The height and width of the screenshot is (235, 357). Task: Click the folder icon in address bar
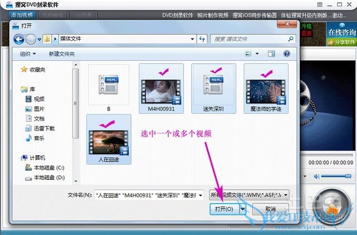[x=47, y=39]
